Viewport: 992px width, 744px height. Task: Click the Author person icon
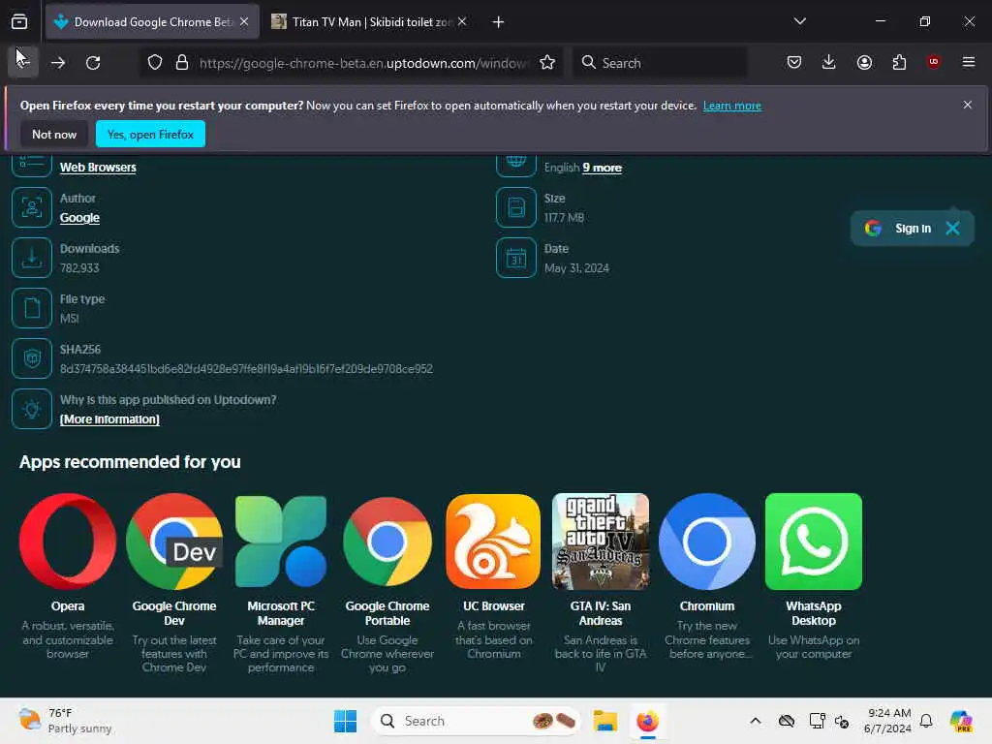pyautogui.click(x=32, y=207)
